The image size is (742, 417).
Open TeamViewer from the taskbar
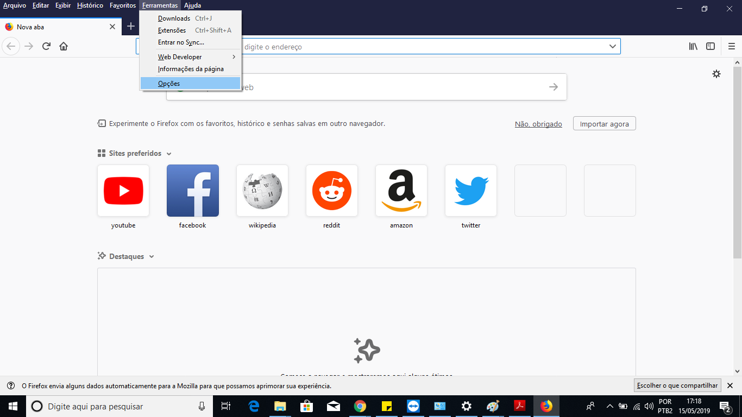(413, 406)
